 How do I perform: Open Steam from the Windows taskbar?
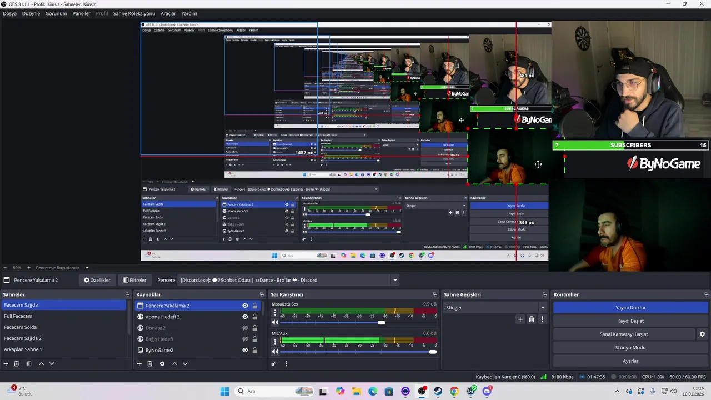pos(438,391)
